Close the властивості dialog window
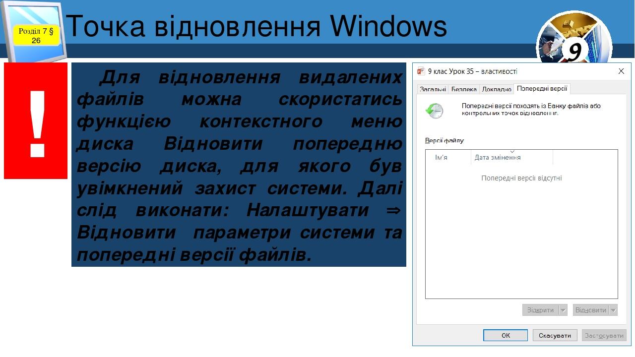The width and height of the screenshot is (635, 357). (x=621, y=71)
